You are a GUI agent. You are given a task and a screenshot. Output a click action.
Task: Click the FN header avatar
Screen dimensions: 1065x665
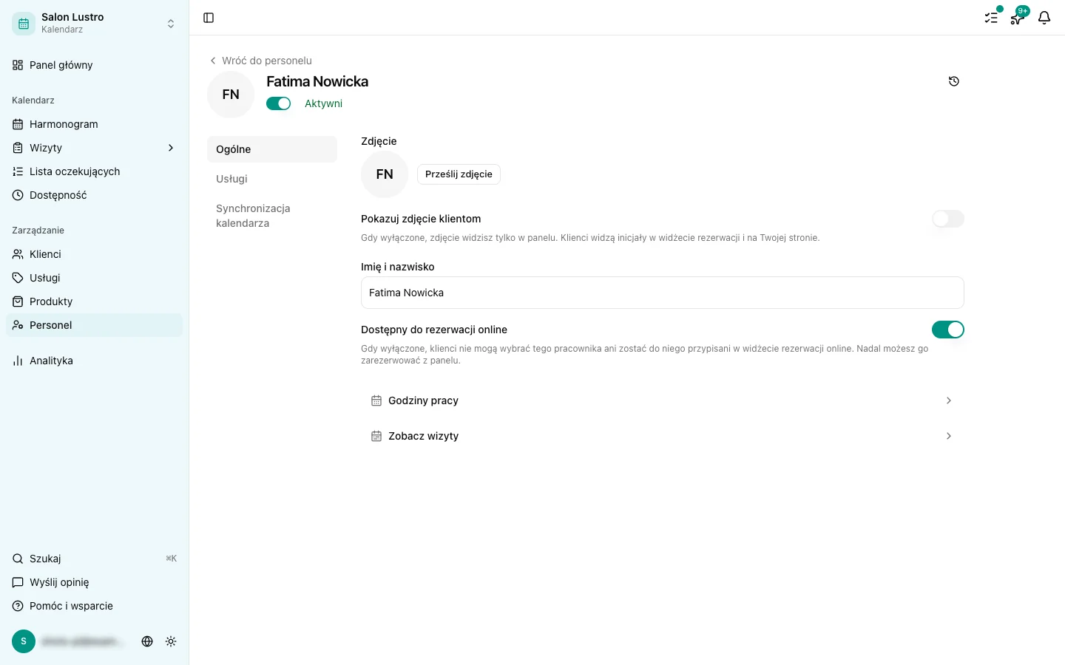click(x=231, y=95)
